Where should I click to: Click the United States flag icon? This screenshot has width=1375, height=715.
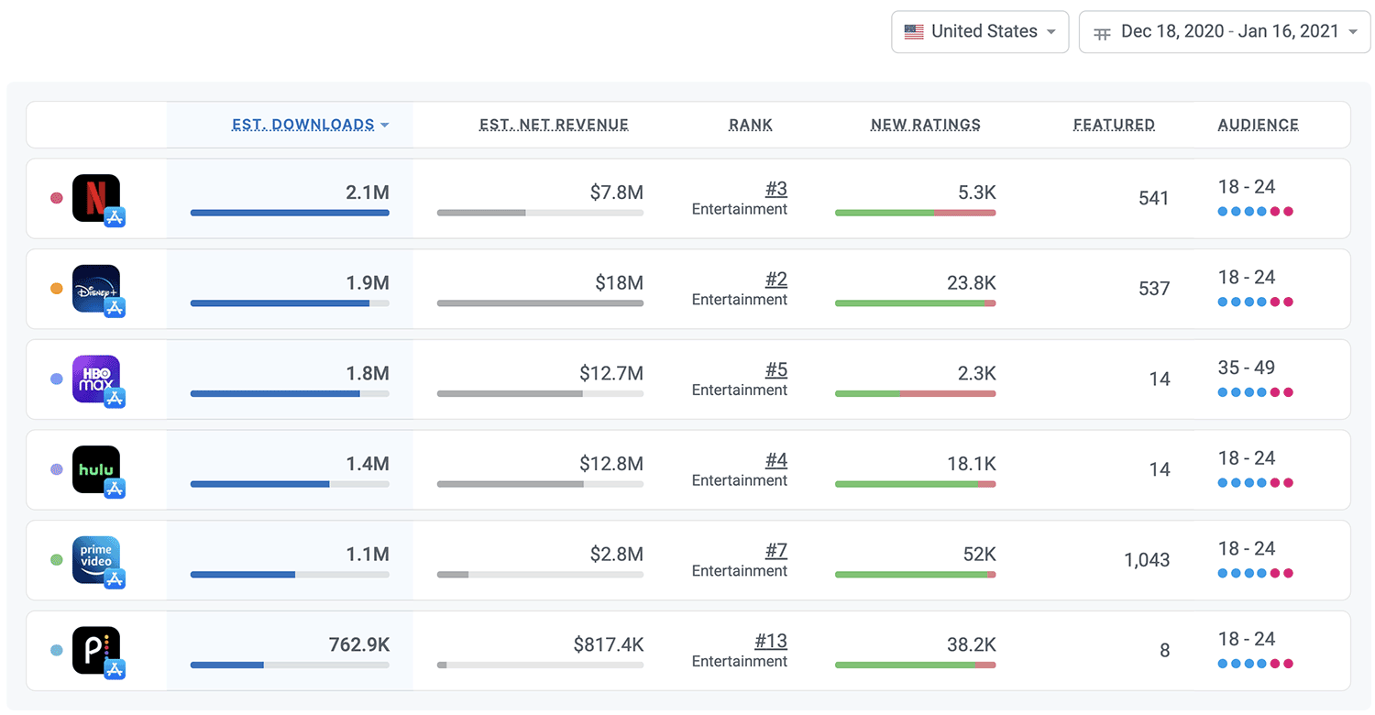pos(914,32)
